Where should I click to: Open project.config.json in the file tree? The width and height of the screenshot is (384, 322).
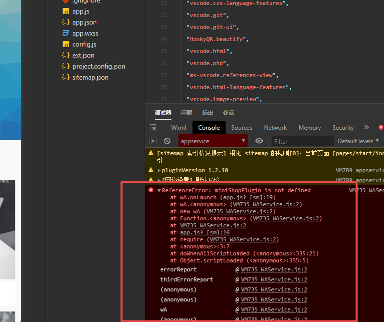pos(99,66)
